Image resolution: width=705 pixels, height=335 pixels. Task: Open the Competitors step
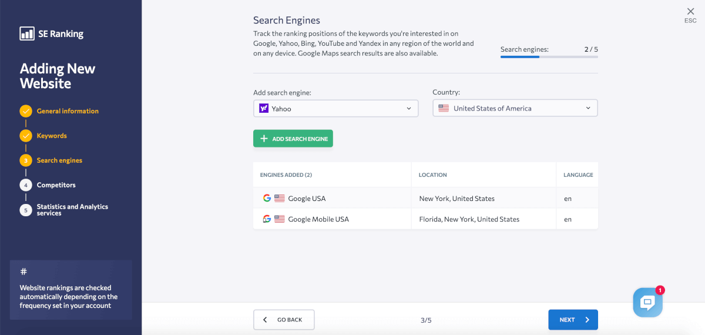tap(56, 185)
